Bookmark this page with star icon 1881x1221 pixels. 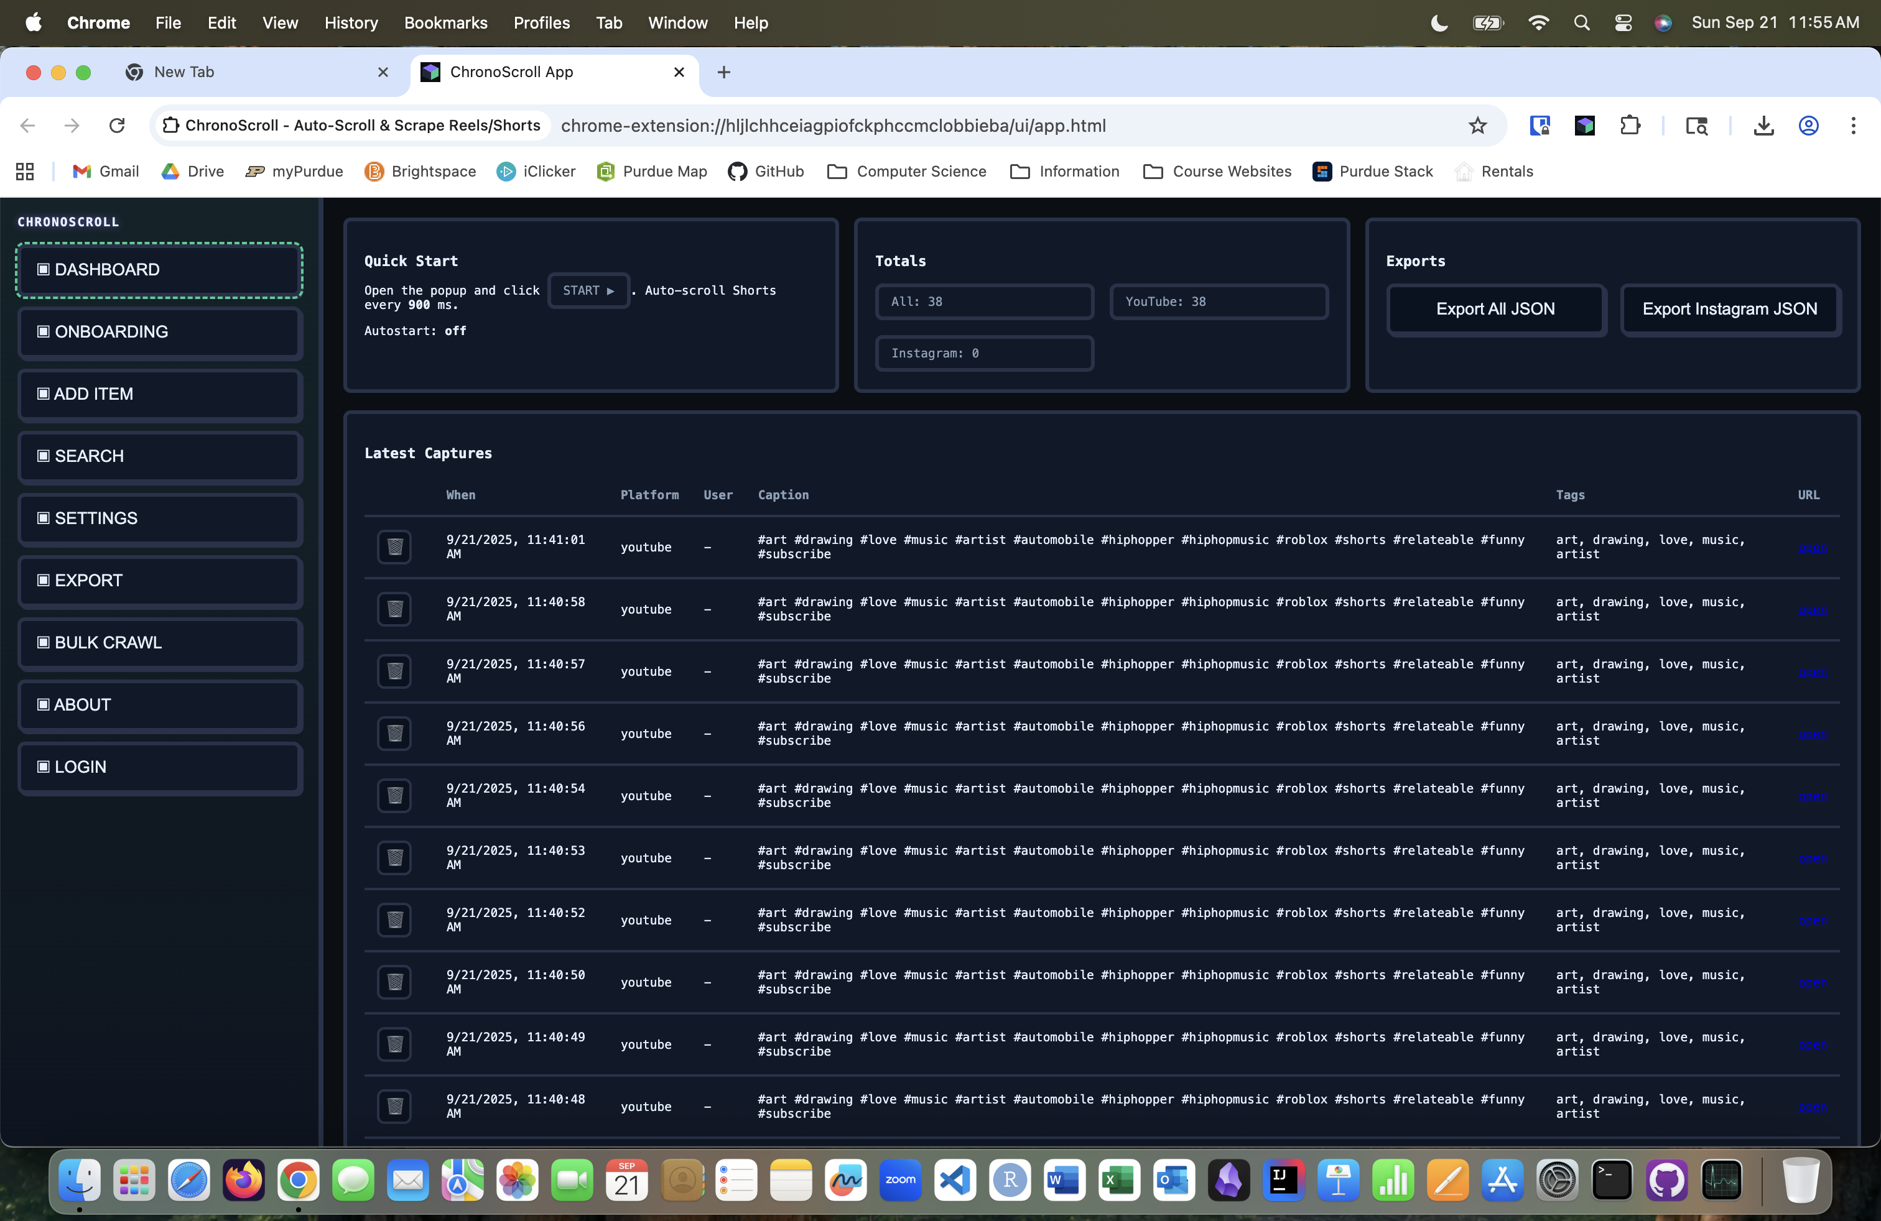(1477, 126)
